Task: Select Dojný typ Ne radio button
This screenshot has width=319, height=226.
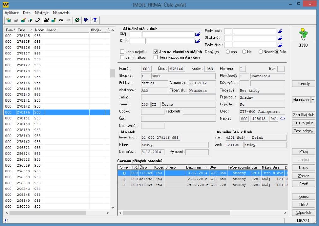Action: [x=244, y=52]
